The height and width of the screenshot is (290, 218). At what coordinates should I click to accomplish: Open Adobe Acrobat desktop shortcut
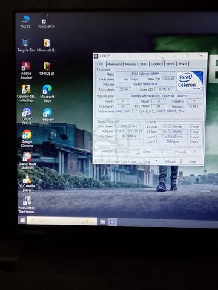point(26,70)
